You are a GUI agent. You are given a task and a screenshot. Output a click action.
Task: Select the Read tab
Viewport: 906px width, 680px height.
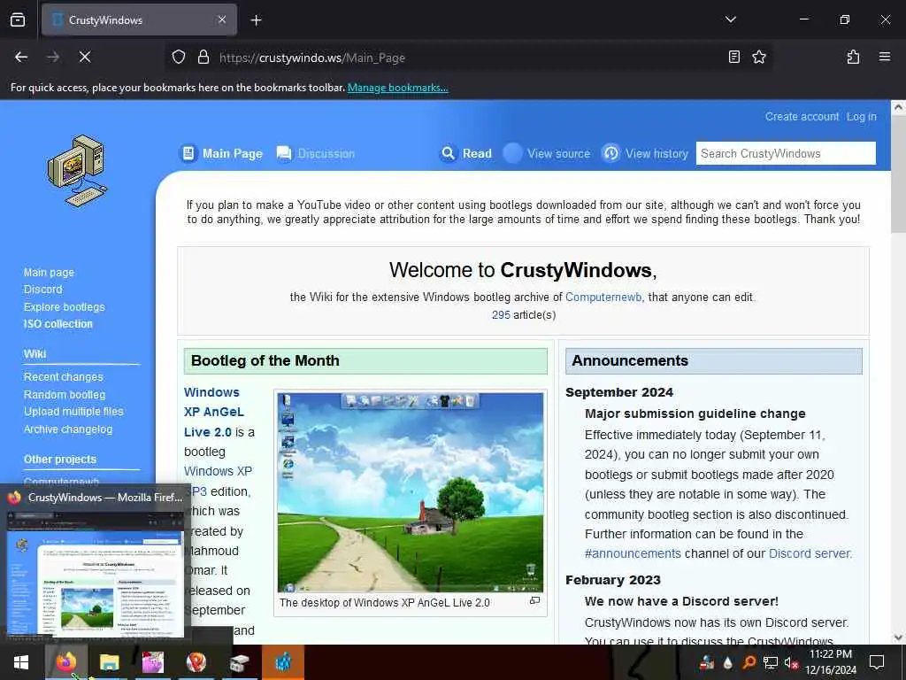coord(477,153)
